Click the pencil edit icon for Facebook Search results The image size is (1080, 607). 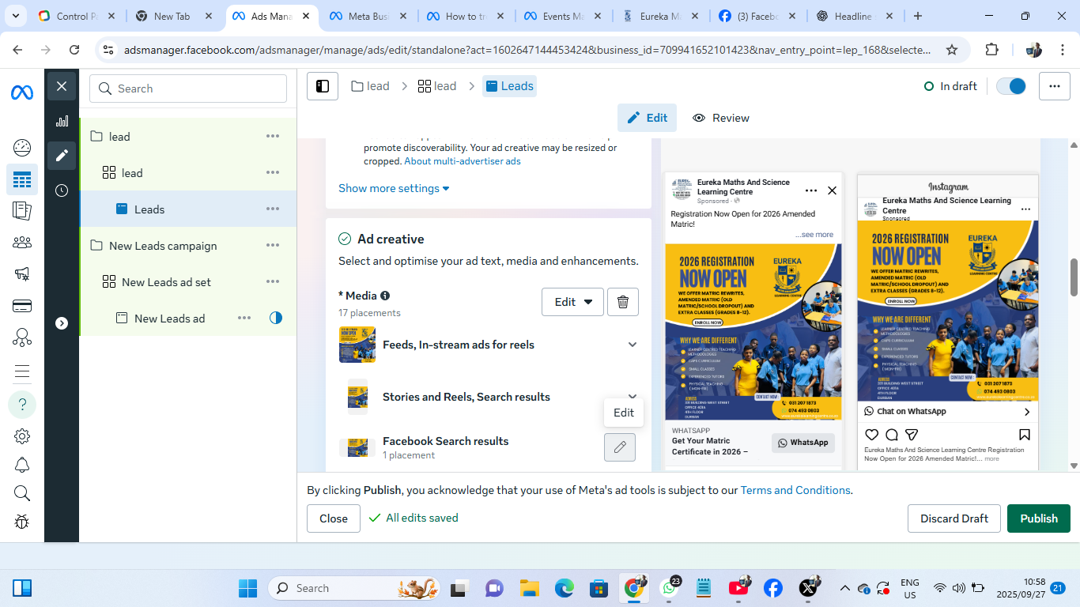(x=620, y=447)
